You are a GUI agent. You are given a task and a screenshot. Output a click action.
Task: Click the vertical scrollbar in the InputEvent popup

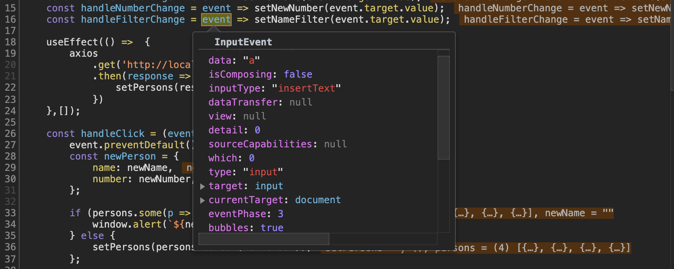pos(444,105)
